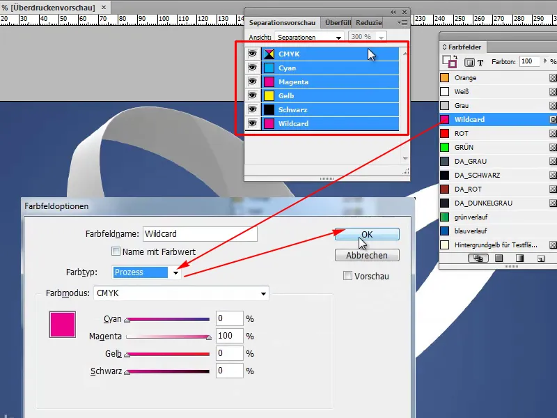Open Separationsvorschau panel flyout menu

(402, 22)
